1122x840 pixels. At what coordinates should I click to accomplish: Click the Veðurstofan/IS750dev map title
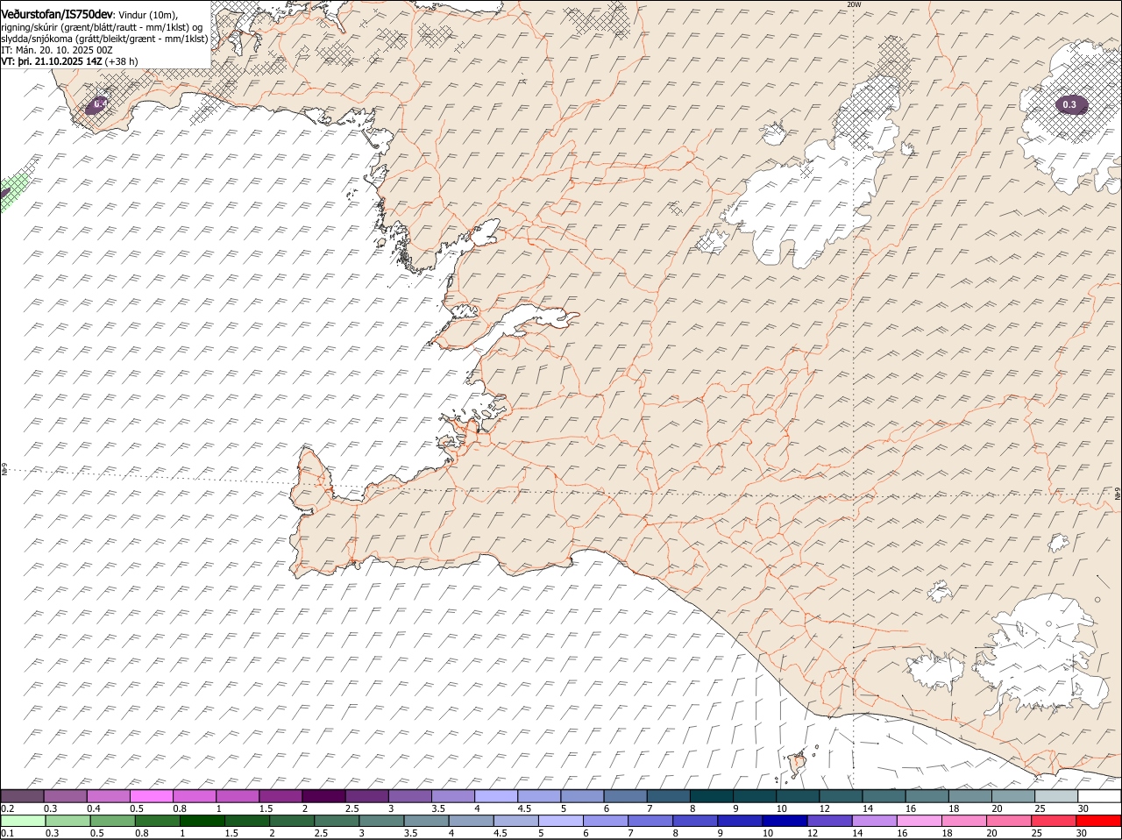tap(57, 13)
